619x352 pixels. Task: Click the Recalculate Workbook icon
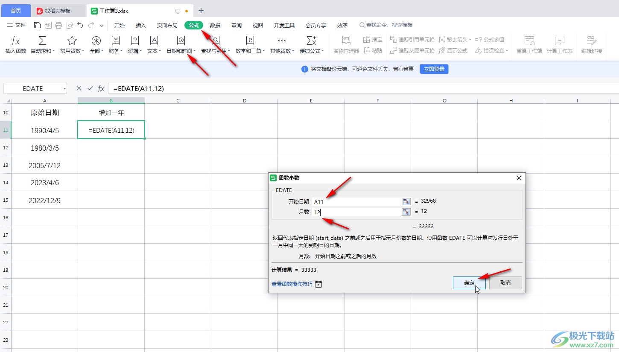pos(529,41)
